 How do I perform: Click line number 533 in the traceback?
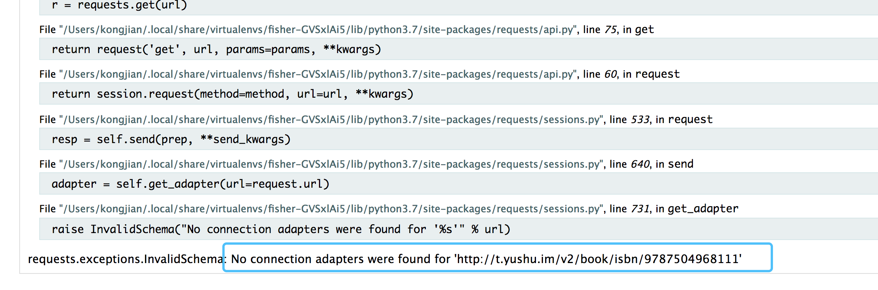(x=640, y=120)
